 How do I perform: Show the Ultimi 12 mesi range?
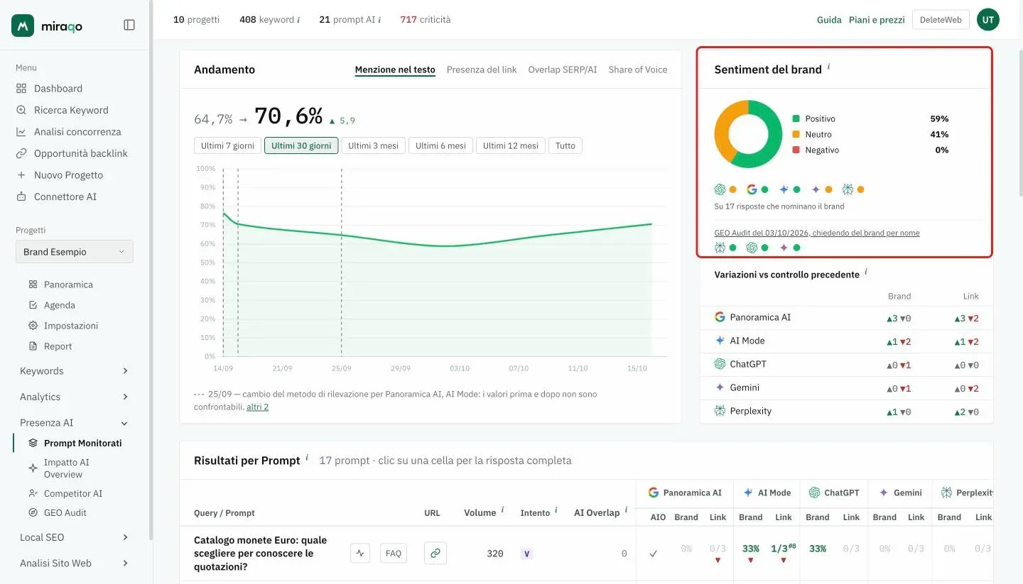511,145
